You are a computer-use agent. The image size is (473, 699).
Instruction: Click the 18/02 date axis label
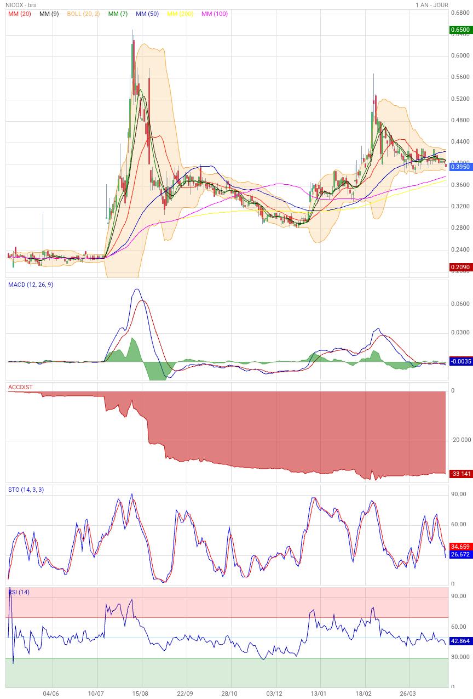point(364,694)
